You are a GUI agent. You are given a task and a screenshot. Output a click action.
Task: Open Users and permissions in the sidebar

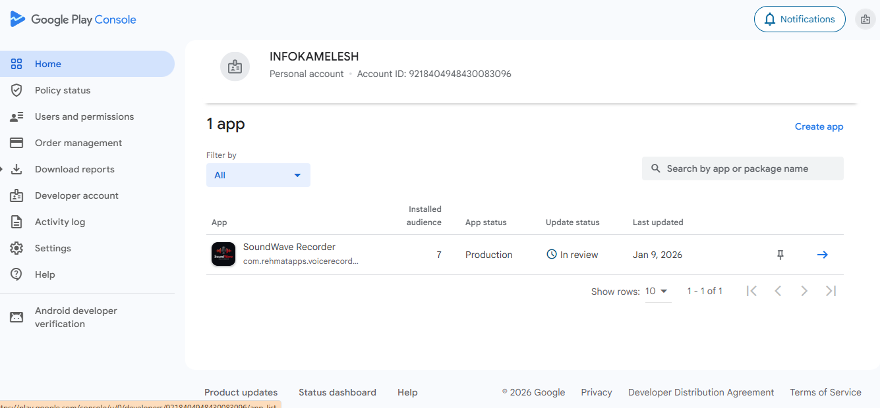[x=87, y=116]
